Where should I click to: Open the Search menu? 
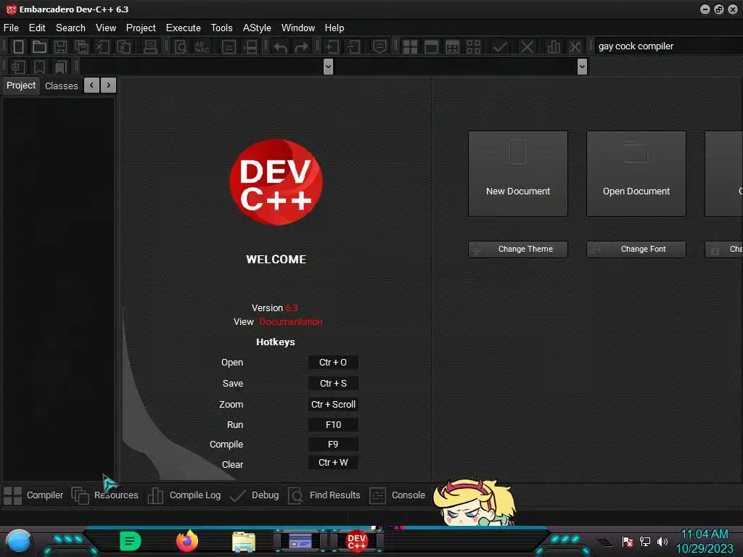point(70,28)
